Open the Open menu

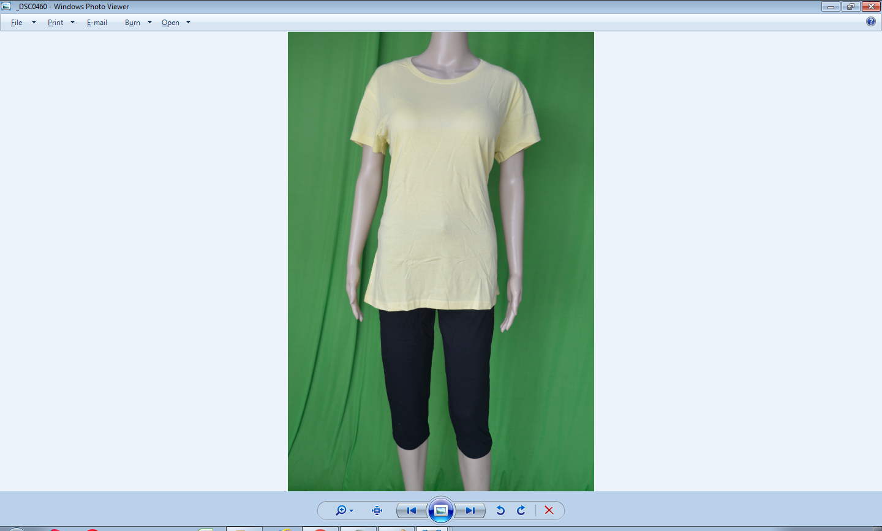170,23
